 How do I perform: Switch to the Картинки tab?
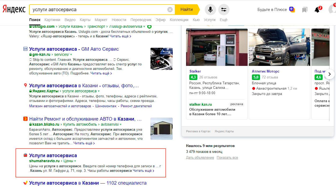click(52, 20)
